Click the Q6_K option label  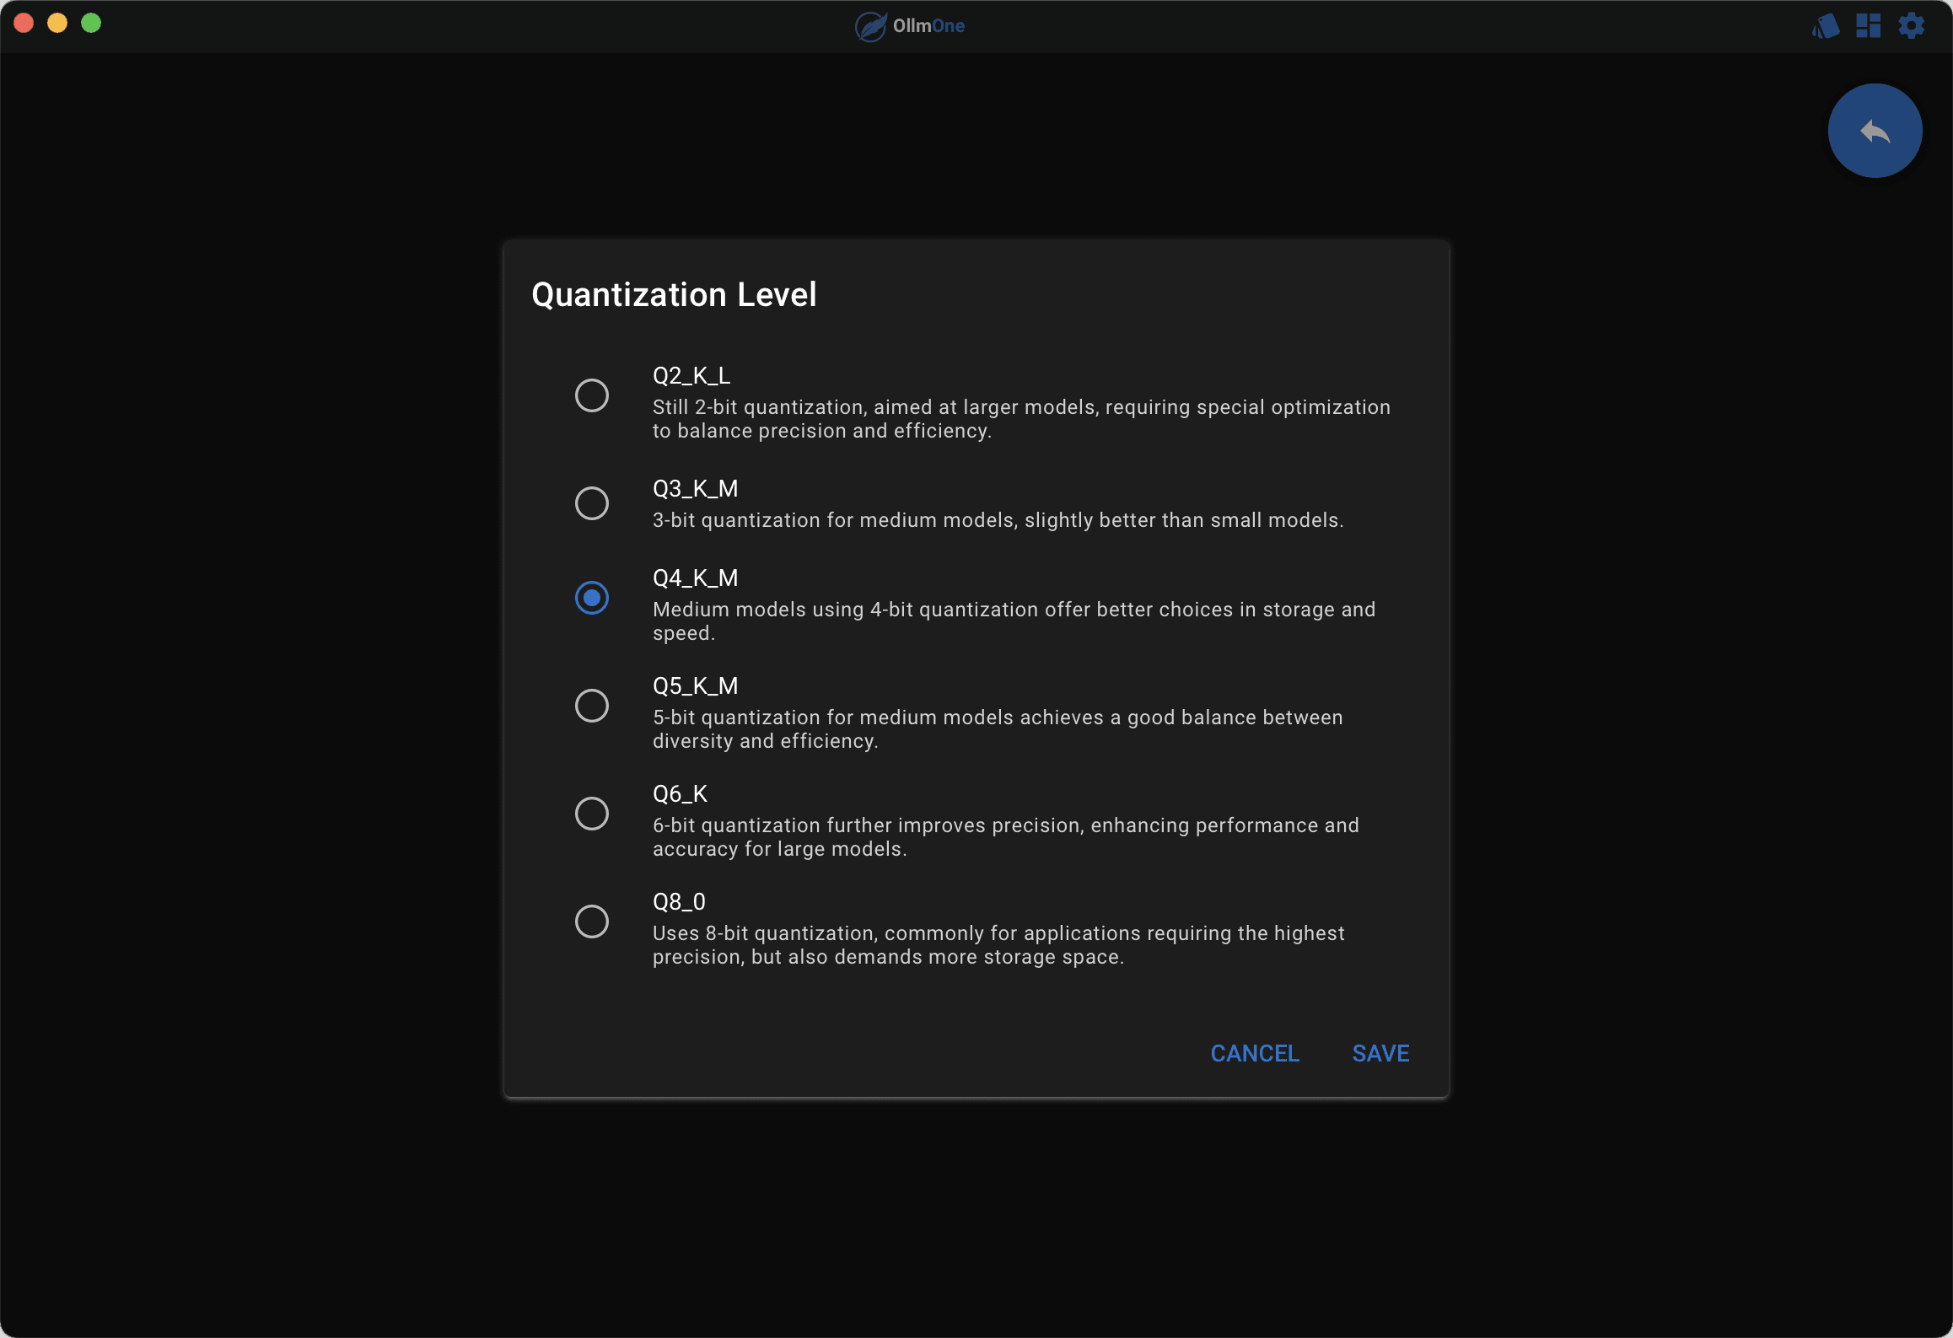tap(680, 793)
